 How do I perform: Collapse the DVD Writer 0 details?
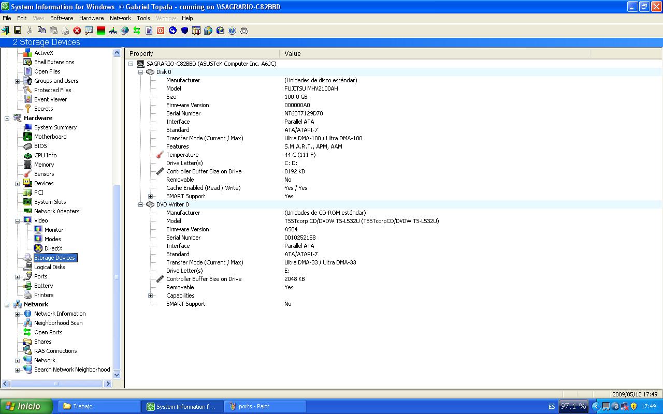point(140,205)
